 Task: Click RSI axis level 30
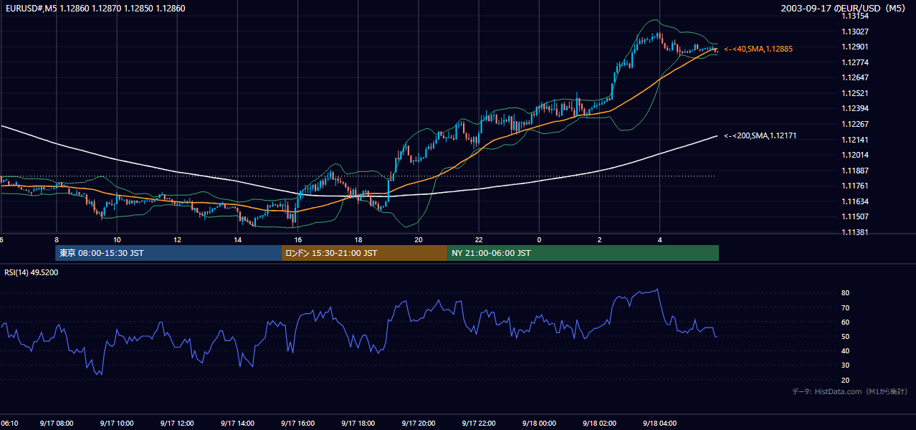[x=845, y=365]
